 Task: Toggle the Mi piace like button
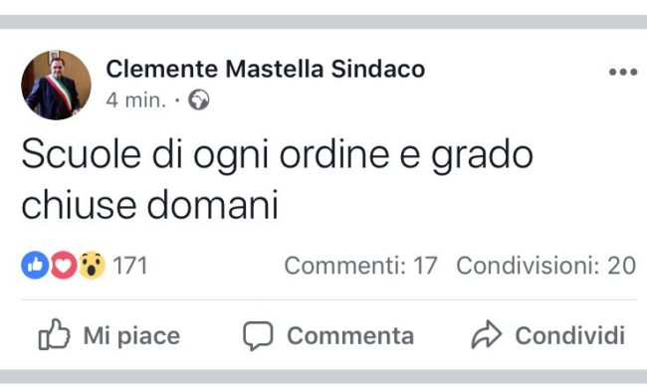[x=109, y=335]
